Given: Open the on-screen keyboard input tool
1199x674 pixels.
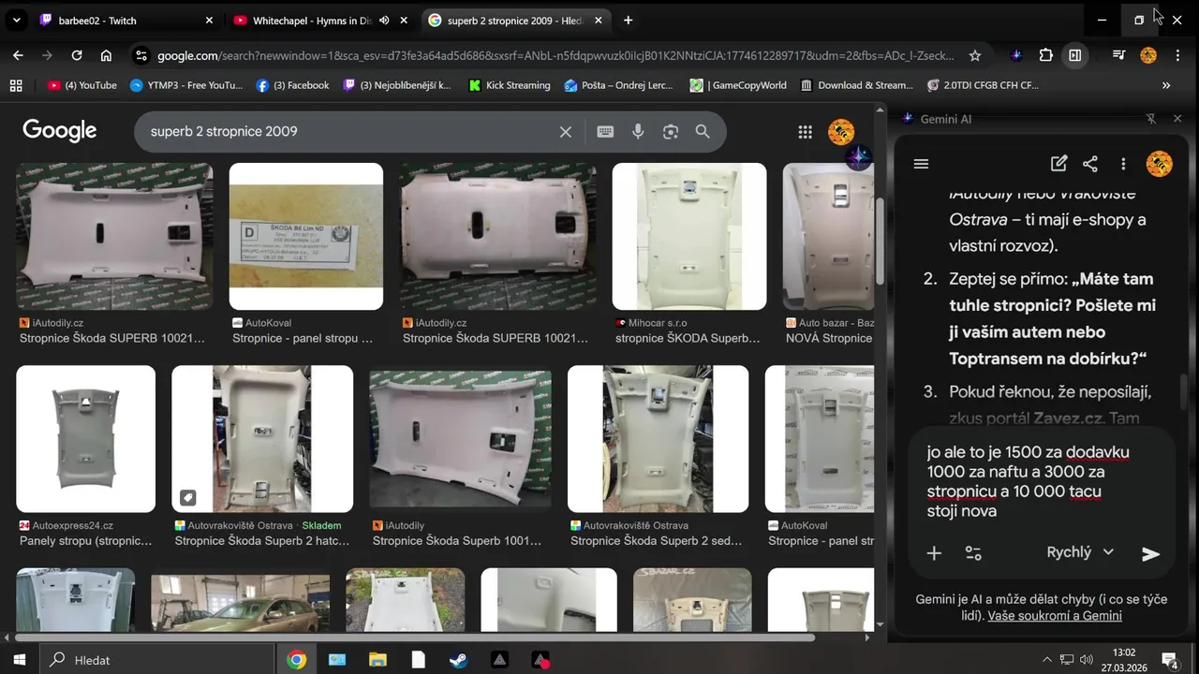Looking at the screenshot, I should [x=605, y=132].
